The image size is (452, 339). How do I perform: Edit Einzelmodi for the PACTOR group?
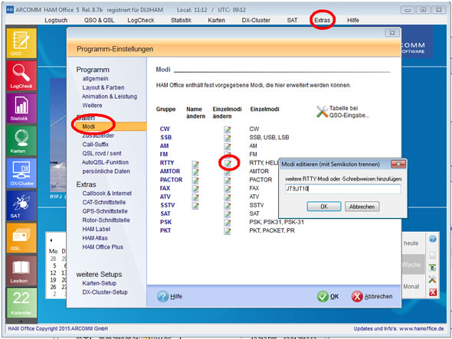pyautogui.click(x=228, y=180)
